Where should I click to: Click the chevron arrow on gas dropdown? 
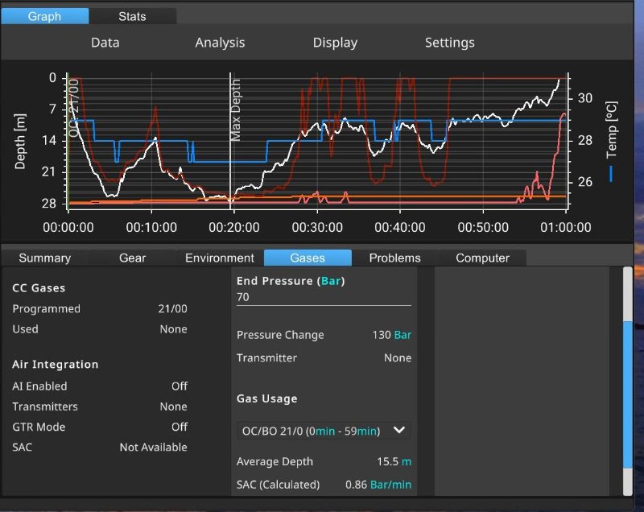coord(398,431)
